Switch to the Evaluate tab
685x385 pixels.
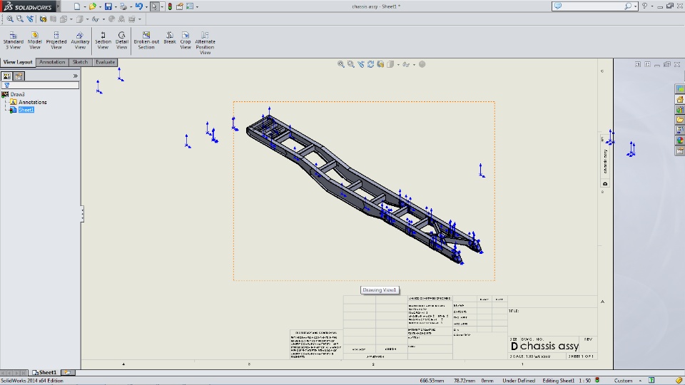pyautogui.click(x=106, y=62)
